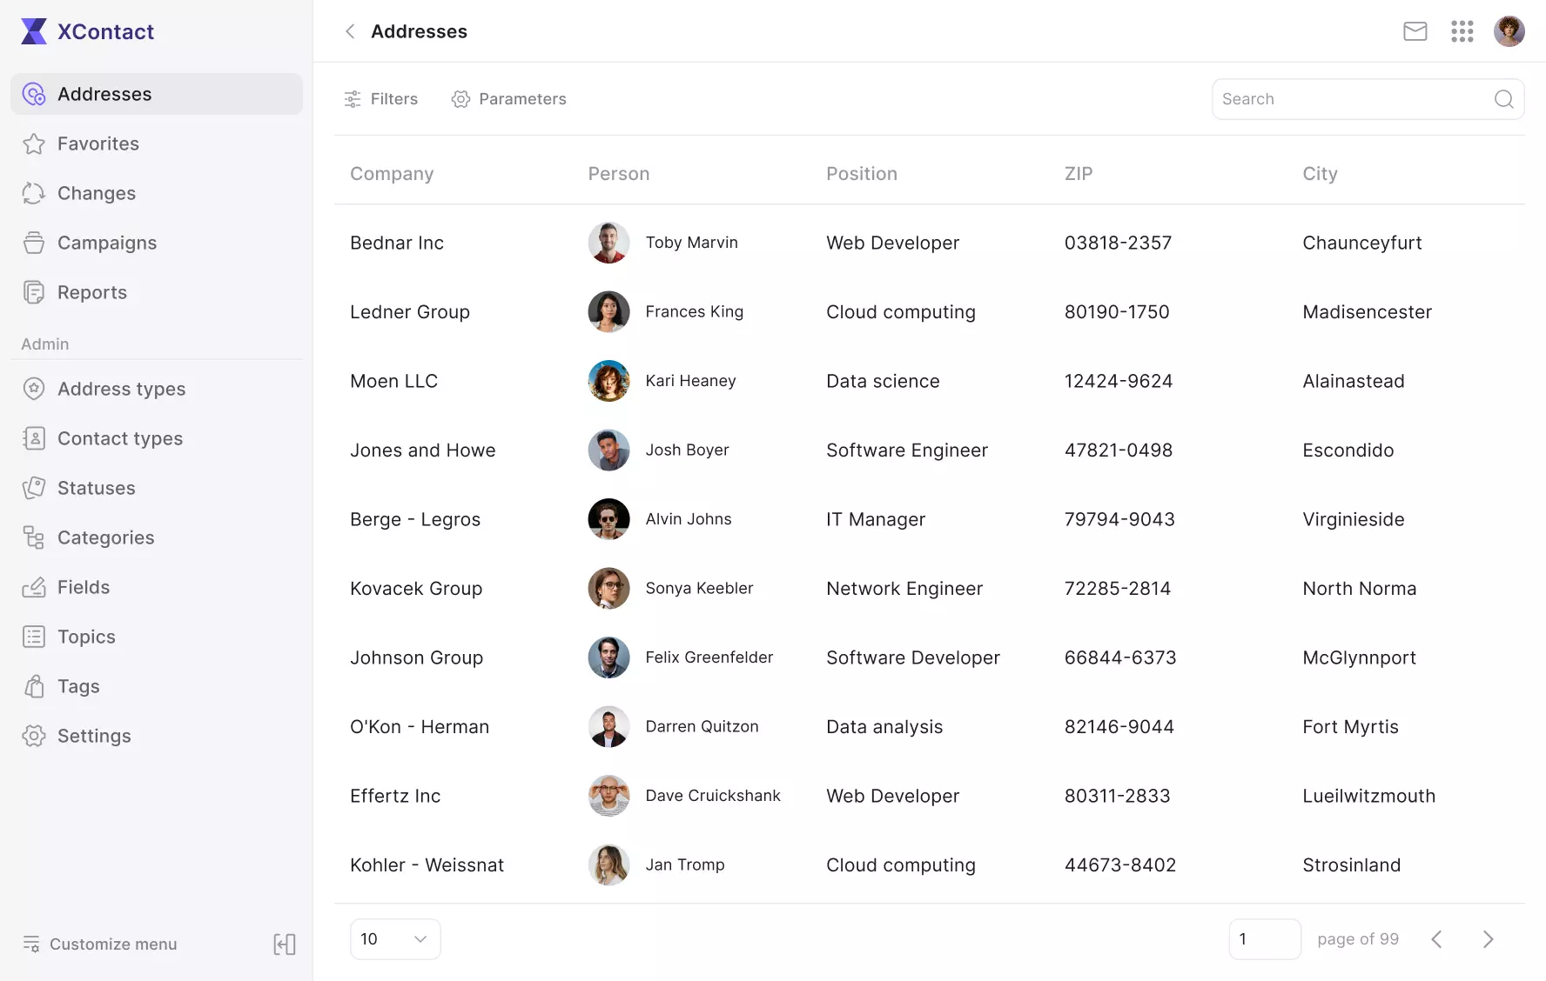
Task: Open Address types admin page
Action: coord(157,389)
